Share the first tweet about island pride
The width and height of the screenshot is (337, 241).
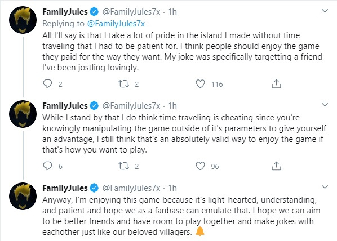(276, 84)
